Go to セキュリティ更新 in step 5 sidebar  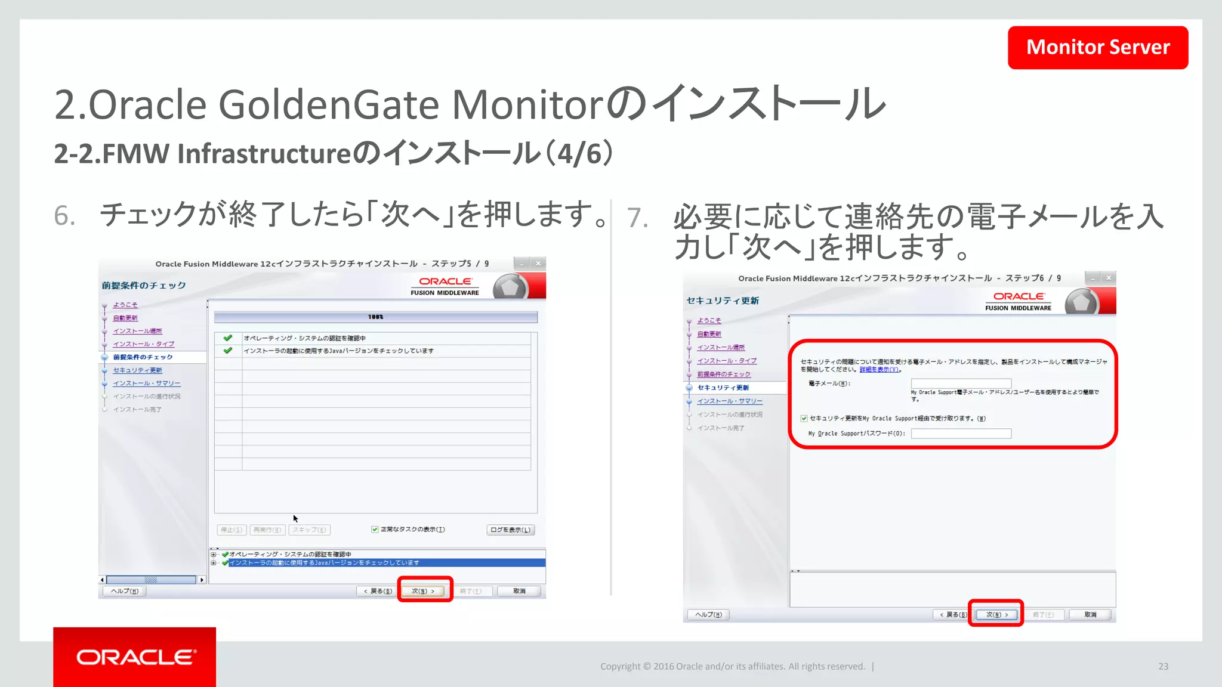[137, 370]
